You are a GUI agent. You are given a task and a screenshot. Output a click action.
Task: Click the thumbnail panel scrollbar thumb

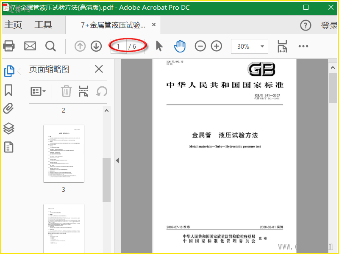[107, 179]
